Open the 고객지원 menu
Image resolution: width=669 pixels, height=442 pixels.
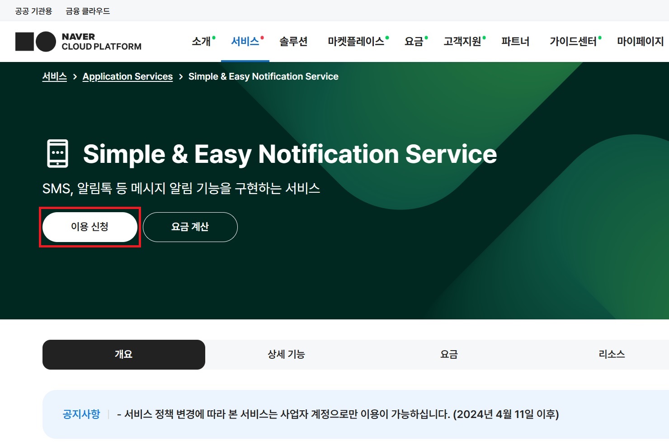point(462,42)
